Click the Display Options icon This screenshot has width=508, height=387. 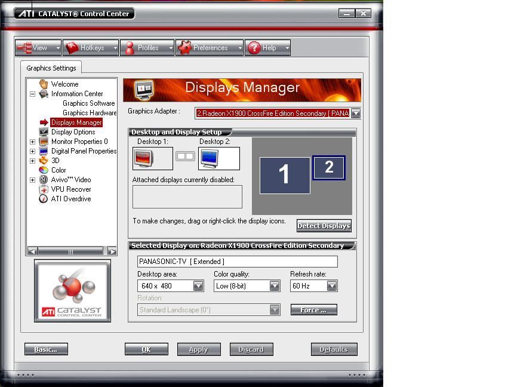44,132
